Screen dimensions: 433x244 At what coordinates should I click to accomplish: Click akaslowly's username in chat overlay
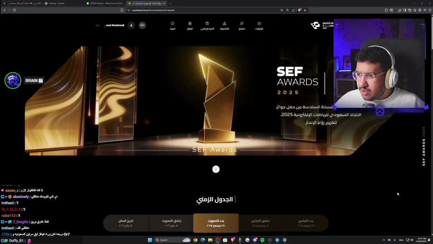[x=21, y=197]
